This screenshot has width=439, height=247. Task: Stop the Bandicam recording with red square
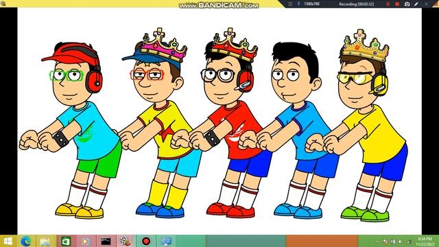397,4
